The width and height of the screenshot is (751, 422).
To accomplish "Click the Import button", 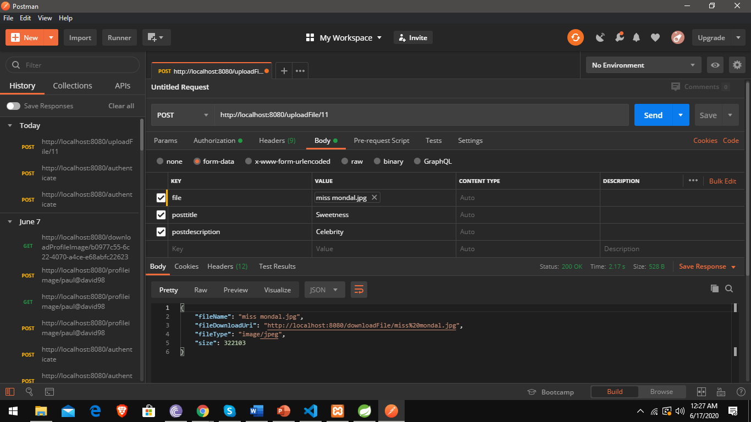I will [x=80, y=38].
